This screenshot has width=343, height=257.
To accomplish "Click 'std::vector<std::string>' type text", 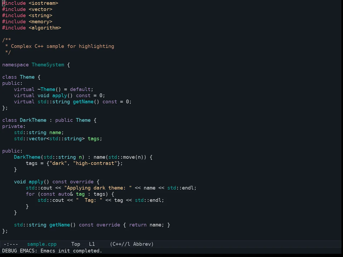I will pyautogui.click(x=49, y=139).
